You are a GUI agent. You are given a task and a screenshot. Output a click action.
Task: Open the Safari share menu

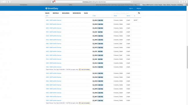coord(181,2)
